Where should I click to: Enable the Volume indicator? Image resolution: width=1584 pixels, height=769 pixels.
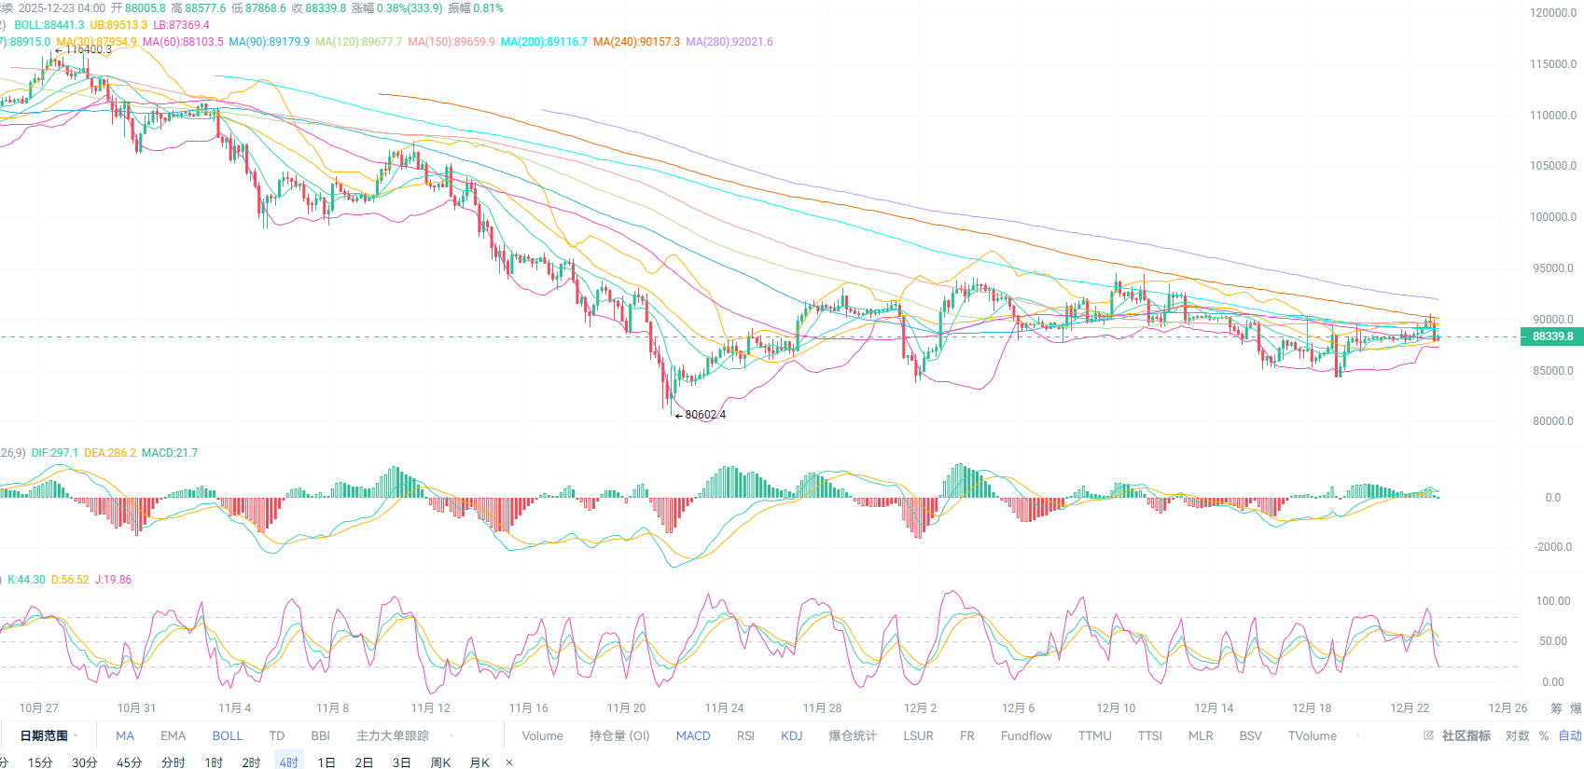point(542,735)
